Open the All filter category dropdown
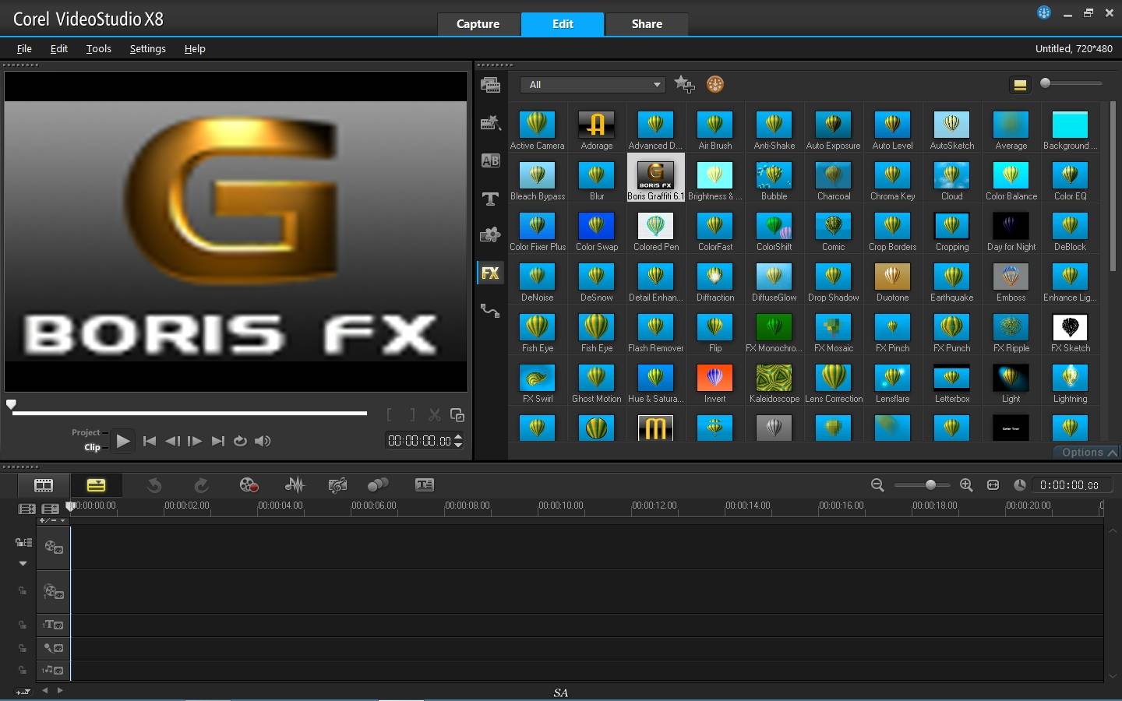 pyautogui.click(x=594, y=85)
